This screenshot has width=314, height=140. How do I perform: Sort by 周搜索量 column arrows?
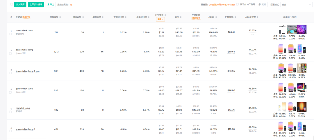click(60, 17)
